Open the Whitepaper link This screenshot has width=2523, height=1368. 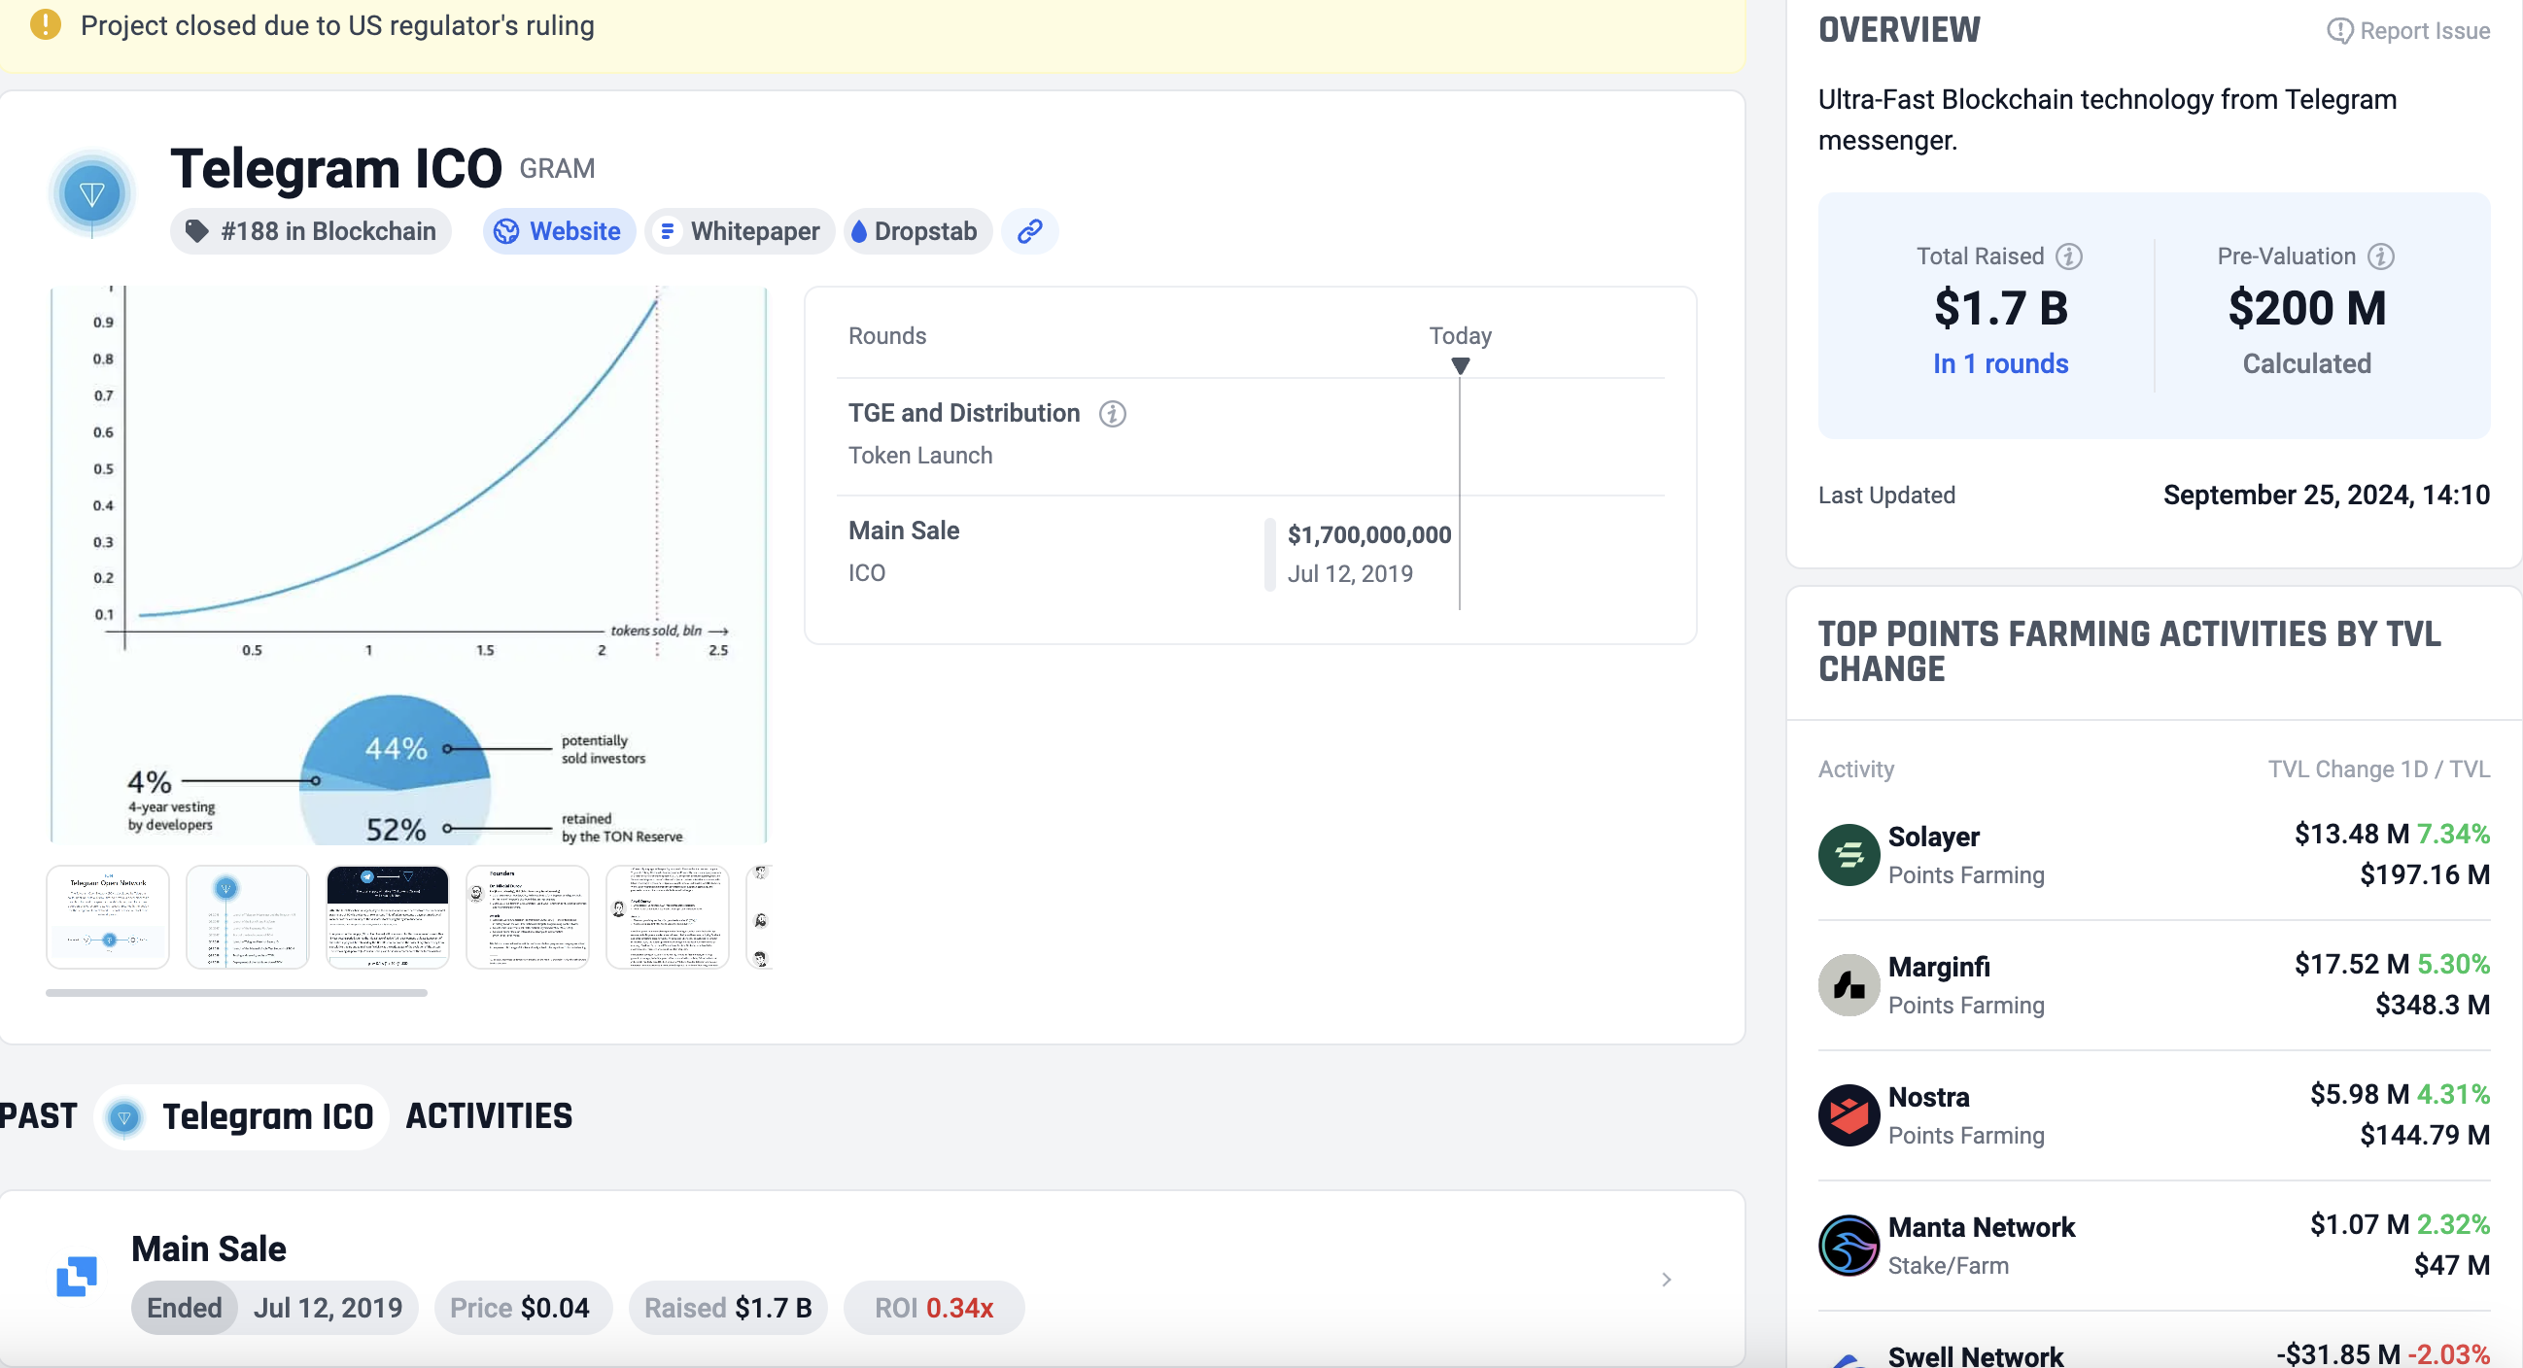740,231
